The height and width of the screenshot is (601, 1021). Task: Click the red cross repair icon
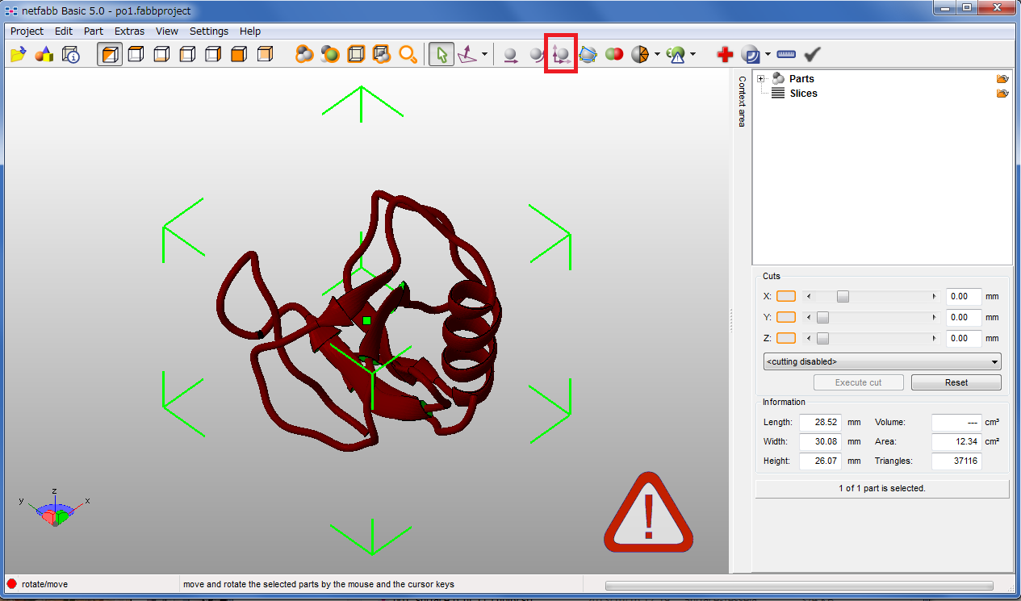725,55
